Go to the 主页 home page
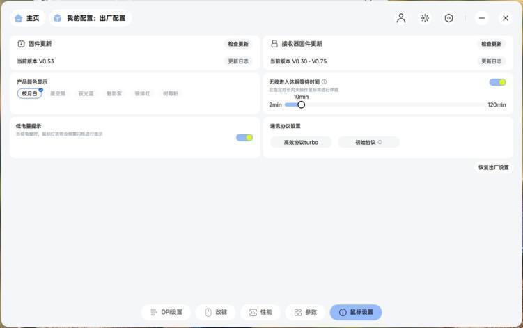 click(x=27, y=18)
